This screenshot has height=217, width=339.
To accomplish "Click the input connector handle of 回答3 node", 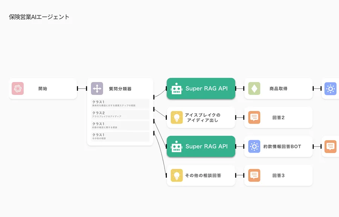I will (244, 175).
